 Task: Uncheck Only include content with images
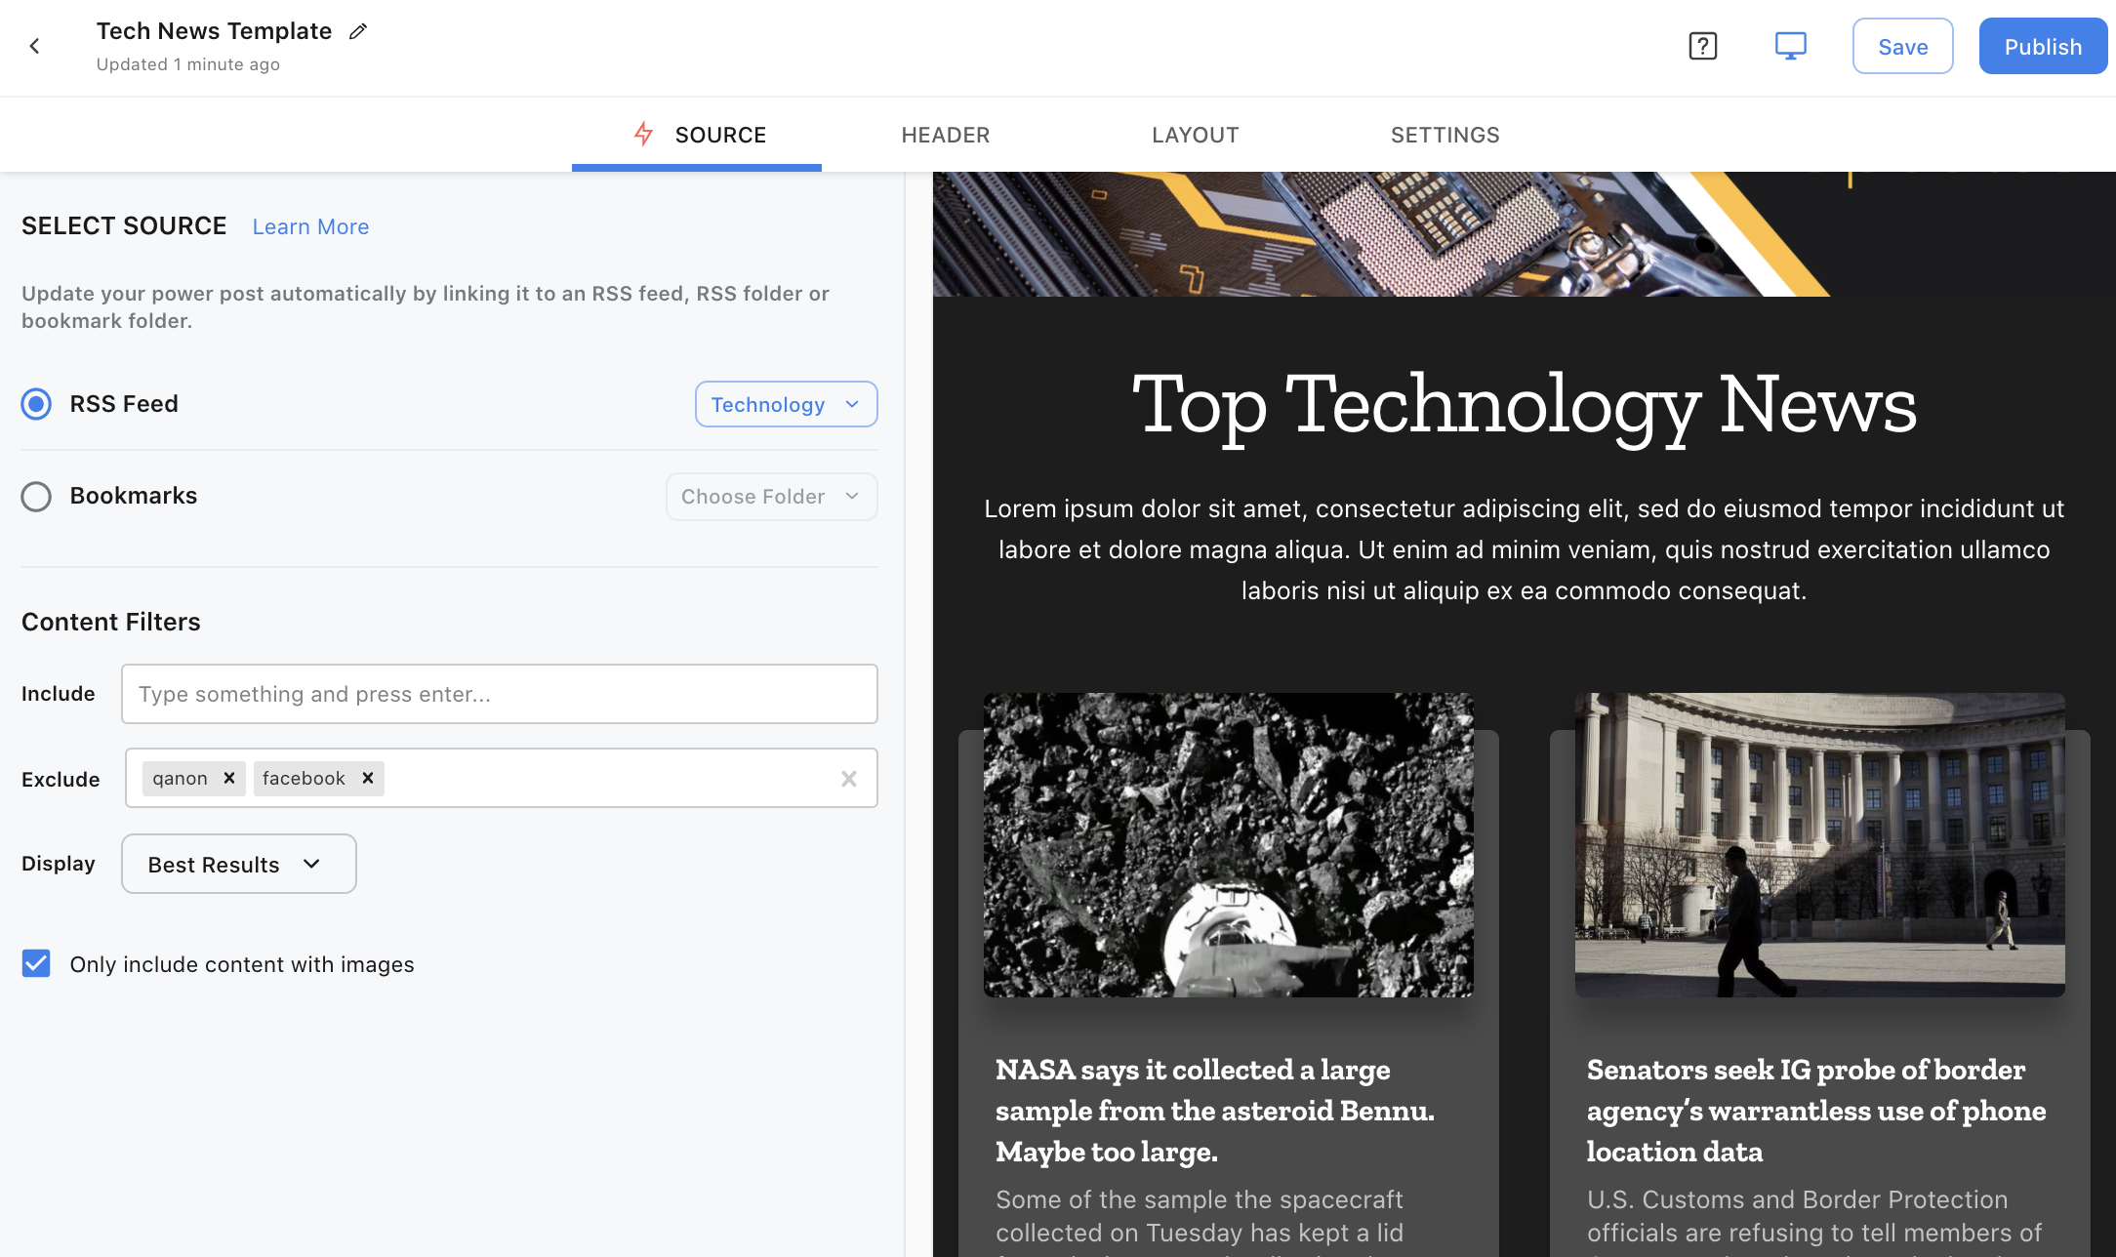36,963
